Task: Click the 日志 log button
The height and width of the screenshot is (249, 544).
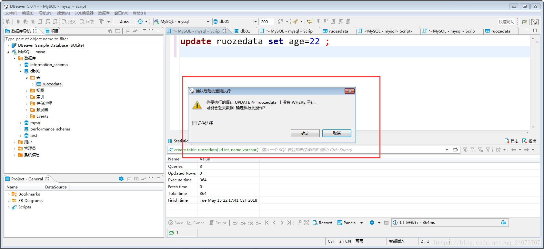Action: pos(511,141)
